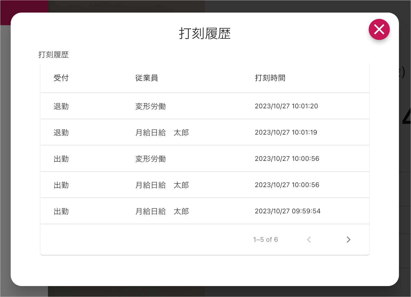This screenshot has height=297, width=411.
Task: Click 変形労働 in the 10:00:56 出勤 row
Action: [150, 159]
